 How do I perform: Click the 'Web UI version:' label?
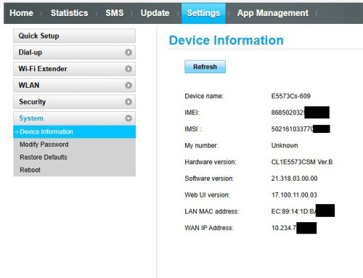point(207,195)
